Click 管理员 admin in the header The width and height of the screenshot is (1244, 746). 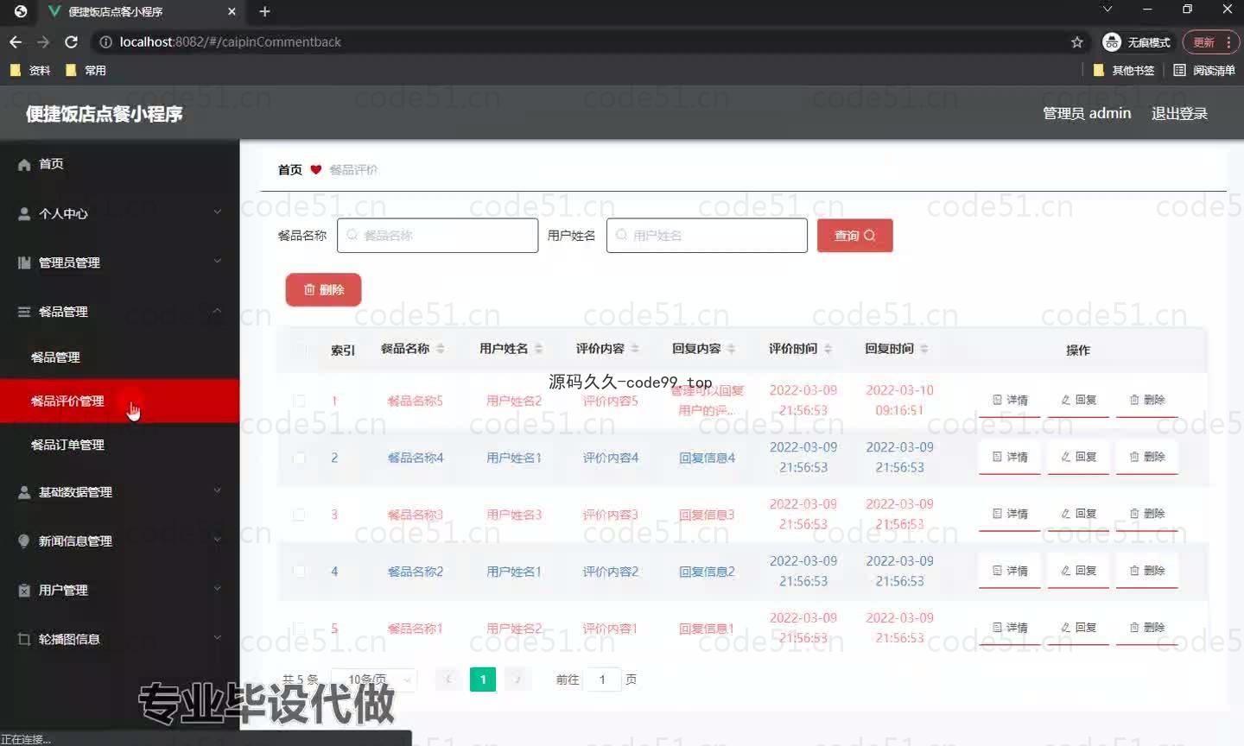pyautogui.click(x=1086, y=113)
